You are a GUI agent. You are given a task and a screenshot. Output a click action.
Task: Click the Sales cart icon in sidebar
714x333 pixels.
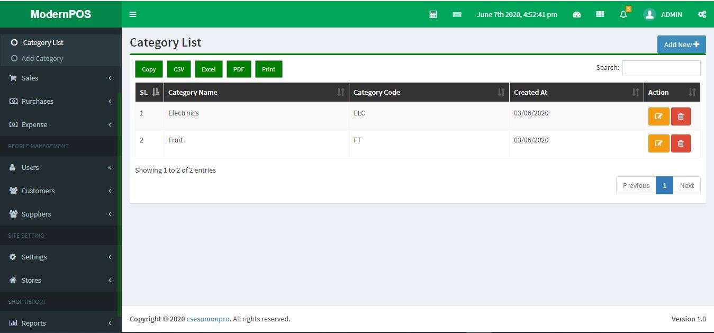pos(13,78)
